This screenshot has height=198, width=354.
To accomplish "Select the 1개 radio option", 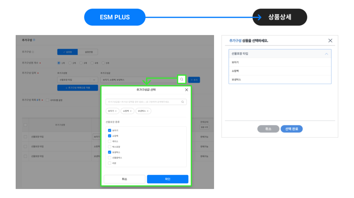I will 59,63.
